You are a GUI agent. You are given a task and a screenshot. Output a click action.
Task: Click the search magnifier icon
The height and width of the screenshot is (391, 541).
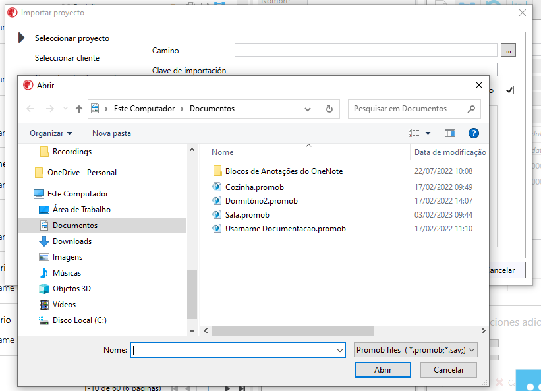click(471, 109)
